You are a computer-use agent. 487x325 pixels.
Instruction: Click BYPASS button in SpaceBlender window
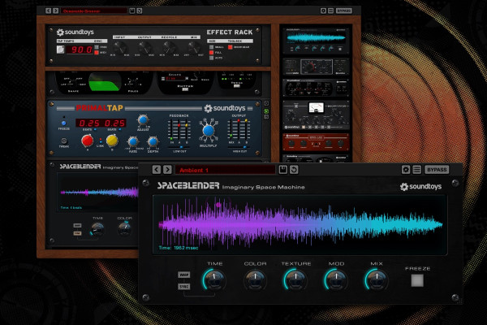pyautogui.click(x=437, y=170)
